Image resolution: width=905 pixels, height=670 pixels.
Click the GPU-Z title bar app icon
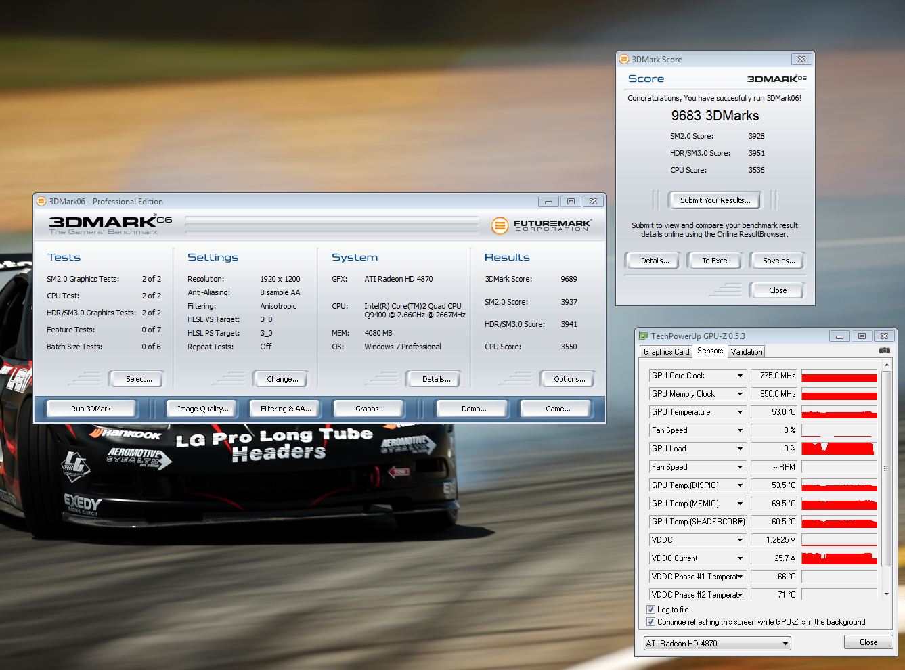pos(644,336)
